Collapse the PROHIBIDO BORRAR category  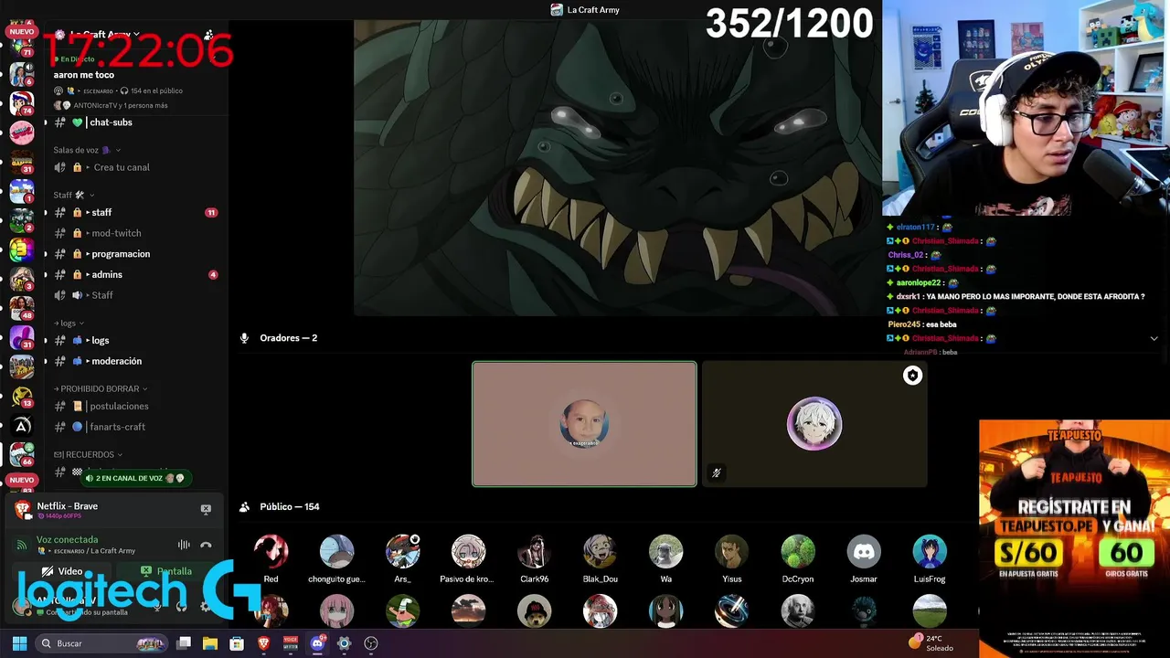pyautogui.click(x=101, y=388)
